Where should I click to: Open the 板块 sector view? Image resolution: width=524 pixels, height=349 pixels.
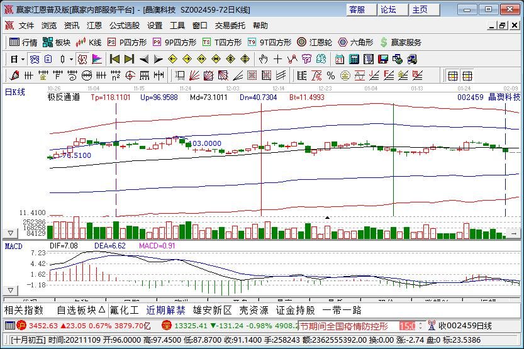click(x=57, y=42)
